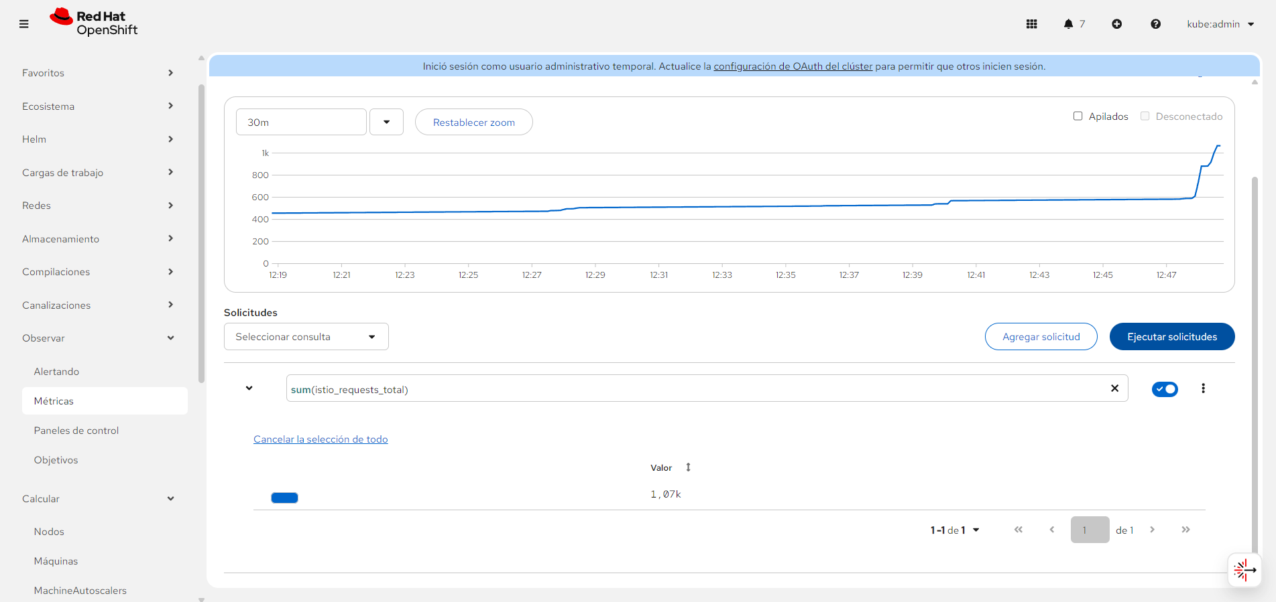Image resolution: width=1276 pixels, height=602 pixels.
Task: Click the Ejecutar solicitudes button
Action: [1171, 337]
